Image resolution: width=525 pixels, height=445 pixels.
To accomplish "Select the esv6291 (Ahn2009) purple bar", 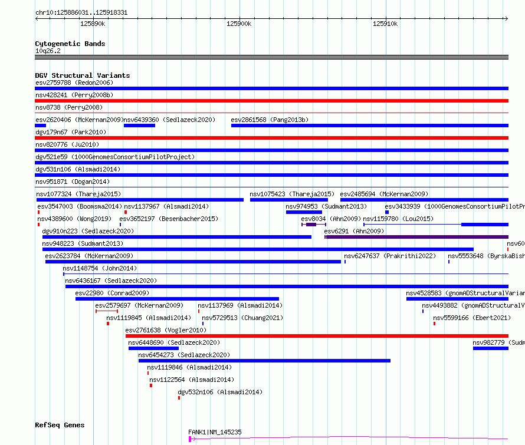I will point(416,237).
